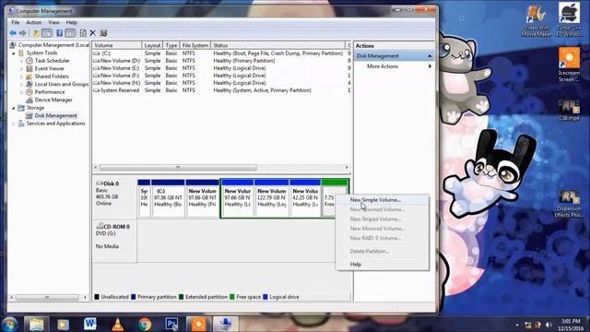Click the Refresh toolbar icon
The width and height of the screenshot is (590, 332).
(83, 33)
